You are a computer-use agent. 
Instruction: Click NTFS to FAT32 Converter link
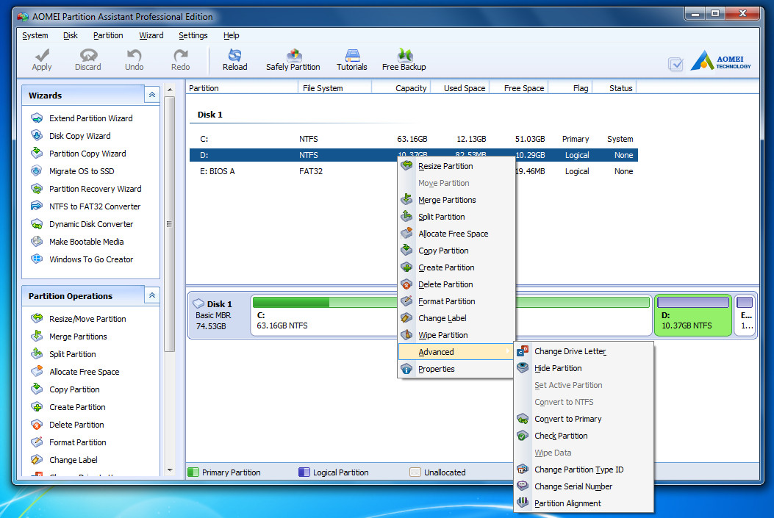[94, 206]
